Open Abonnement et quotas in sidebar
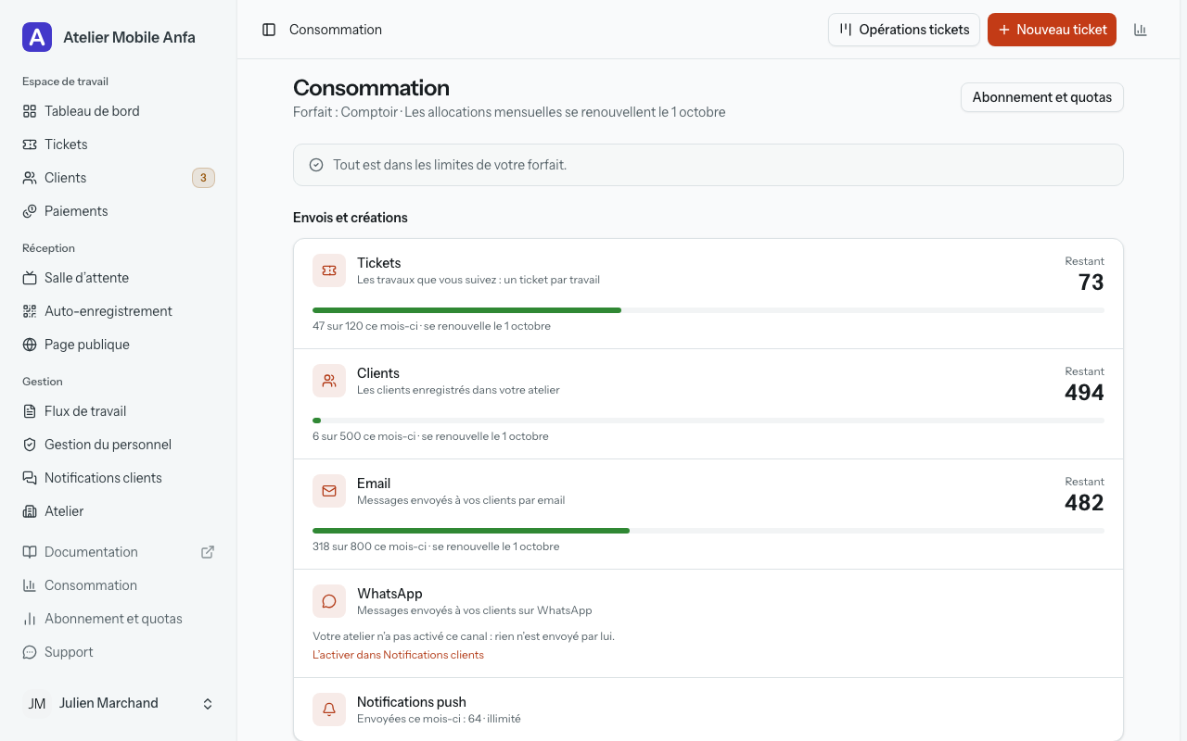This screenshot has width=1187, height=741. tap(119, 619)
